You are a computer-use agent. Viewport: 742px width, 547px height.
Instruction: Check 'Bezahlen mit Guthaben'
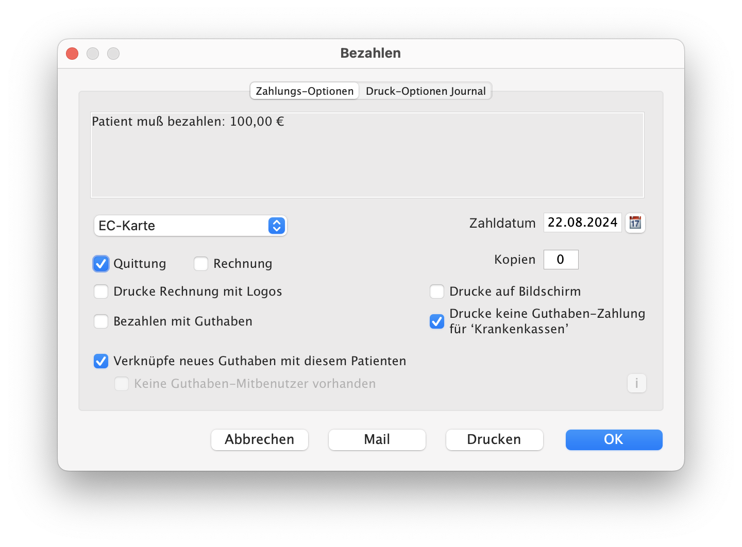tap(101, 321)
